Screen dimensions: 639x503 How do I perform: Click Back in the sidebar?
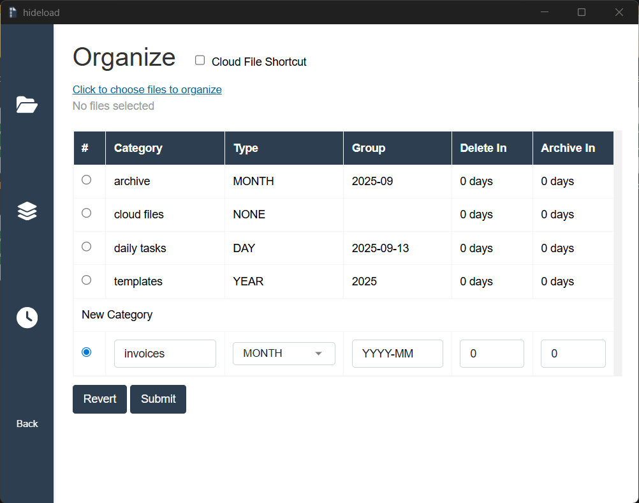pyautogui.click(x=27, y=423)
